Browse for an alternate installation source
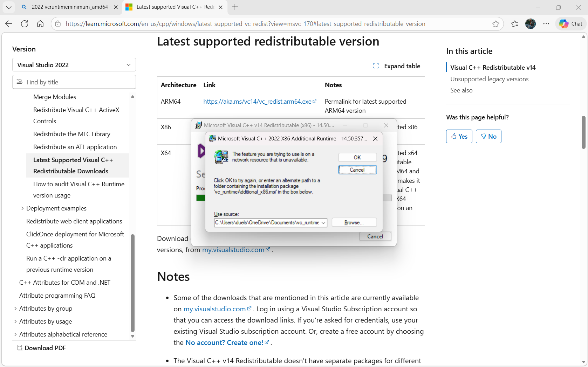The width and height of the screenshot is (588, 367). point(354,223)
